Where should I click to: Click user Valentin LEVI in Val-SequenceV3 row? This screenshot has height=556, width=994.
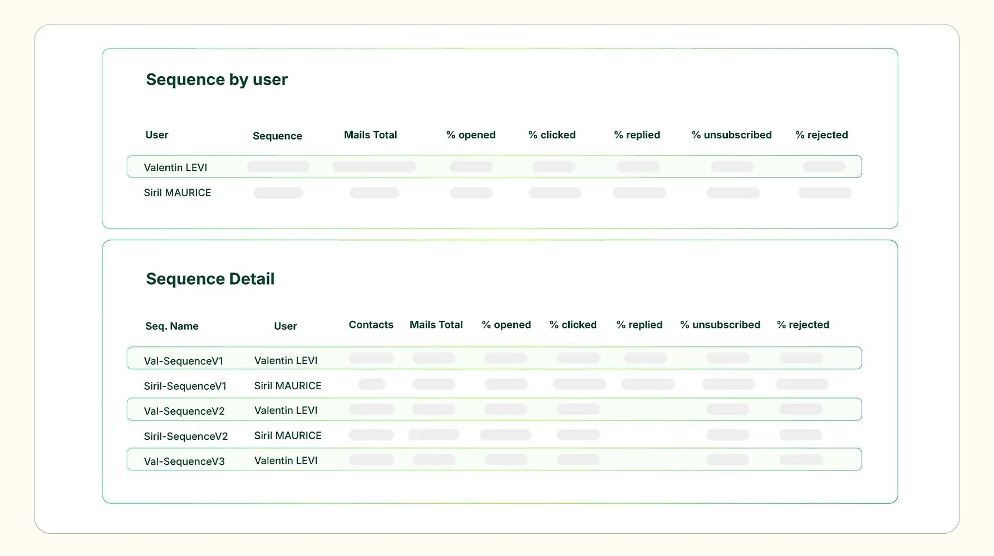[286, 460]
